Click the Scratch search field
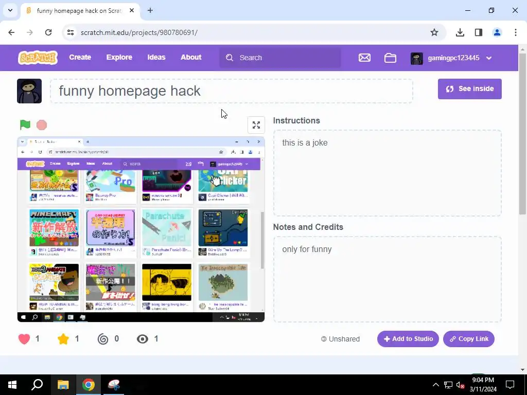Screen dimensions: 527x395 [280, 58]
